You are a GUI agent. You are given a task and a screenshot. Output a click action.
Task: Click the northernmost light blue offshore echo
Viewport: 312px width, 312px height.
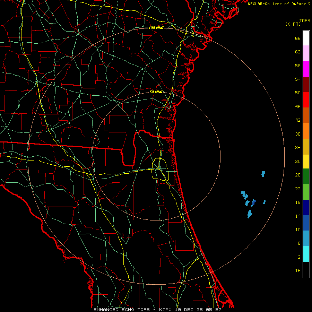[x=263, y=174]
